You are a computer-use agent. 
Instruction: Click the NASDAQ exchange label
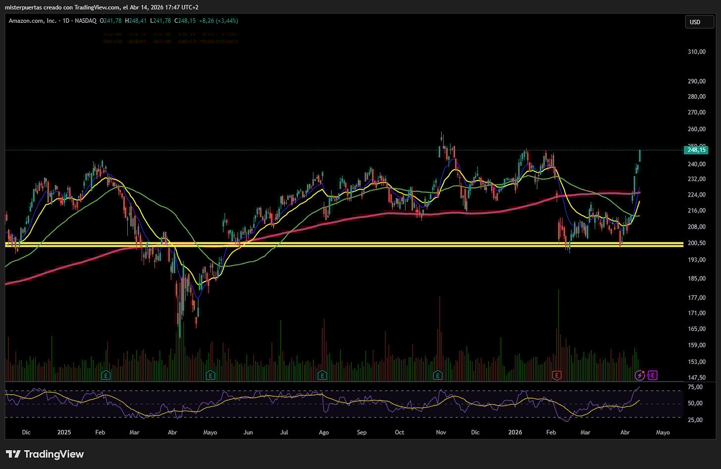(86, 21)
